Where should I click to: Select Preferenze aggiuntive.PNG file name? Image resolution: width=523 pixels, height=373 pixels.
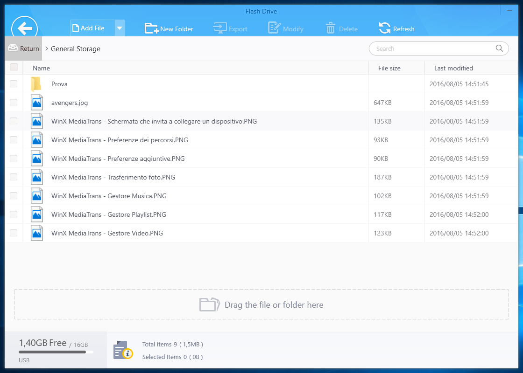point(118,159)
